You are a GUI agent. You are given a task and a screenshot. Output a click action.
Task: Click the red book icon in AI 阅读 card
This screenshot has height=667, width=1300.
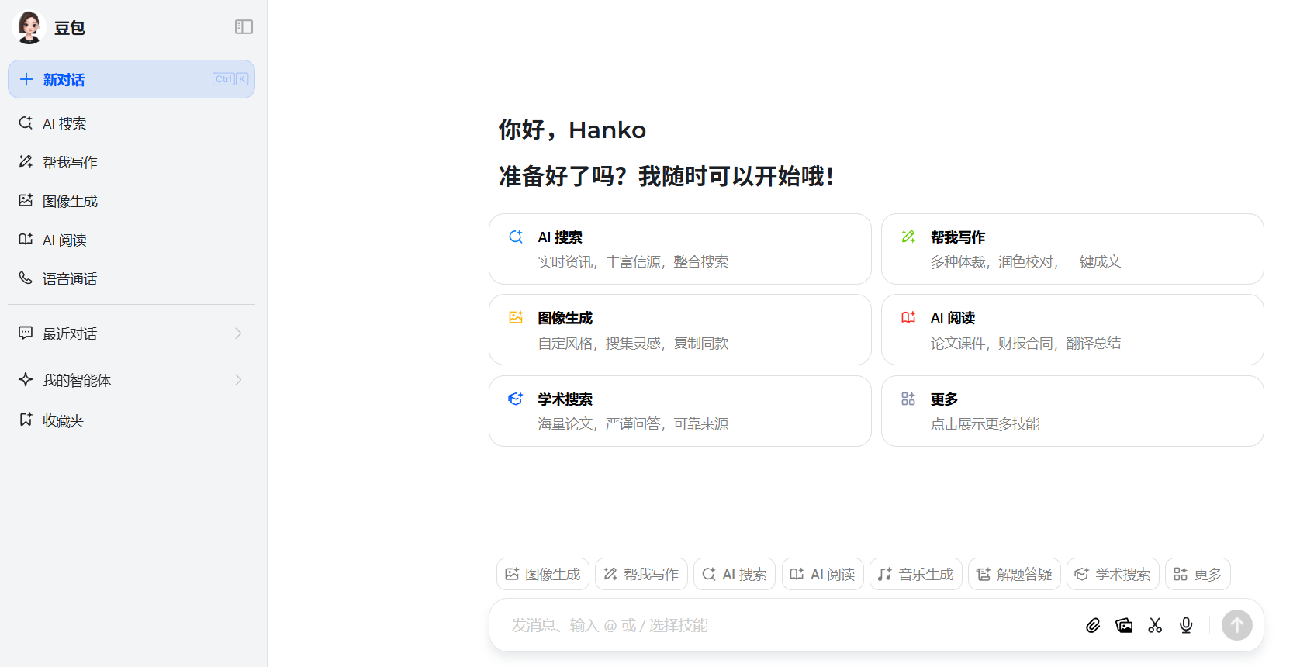(908, 317)
